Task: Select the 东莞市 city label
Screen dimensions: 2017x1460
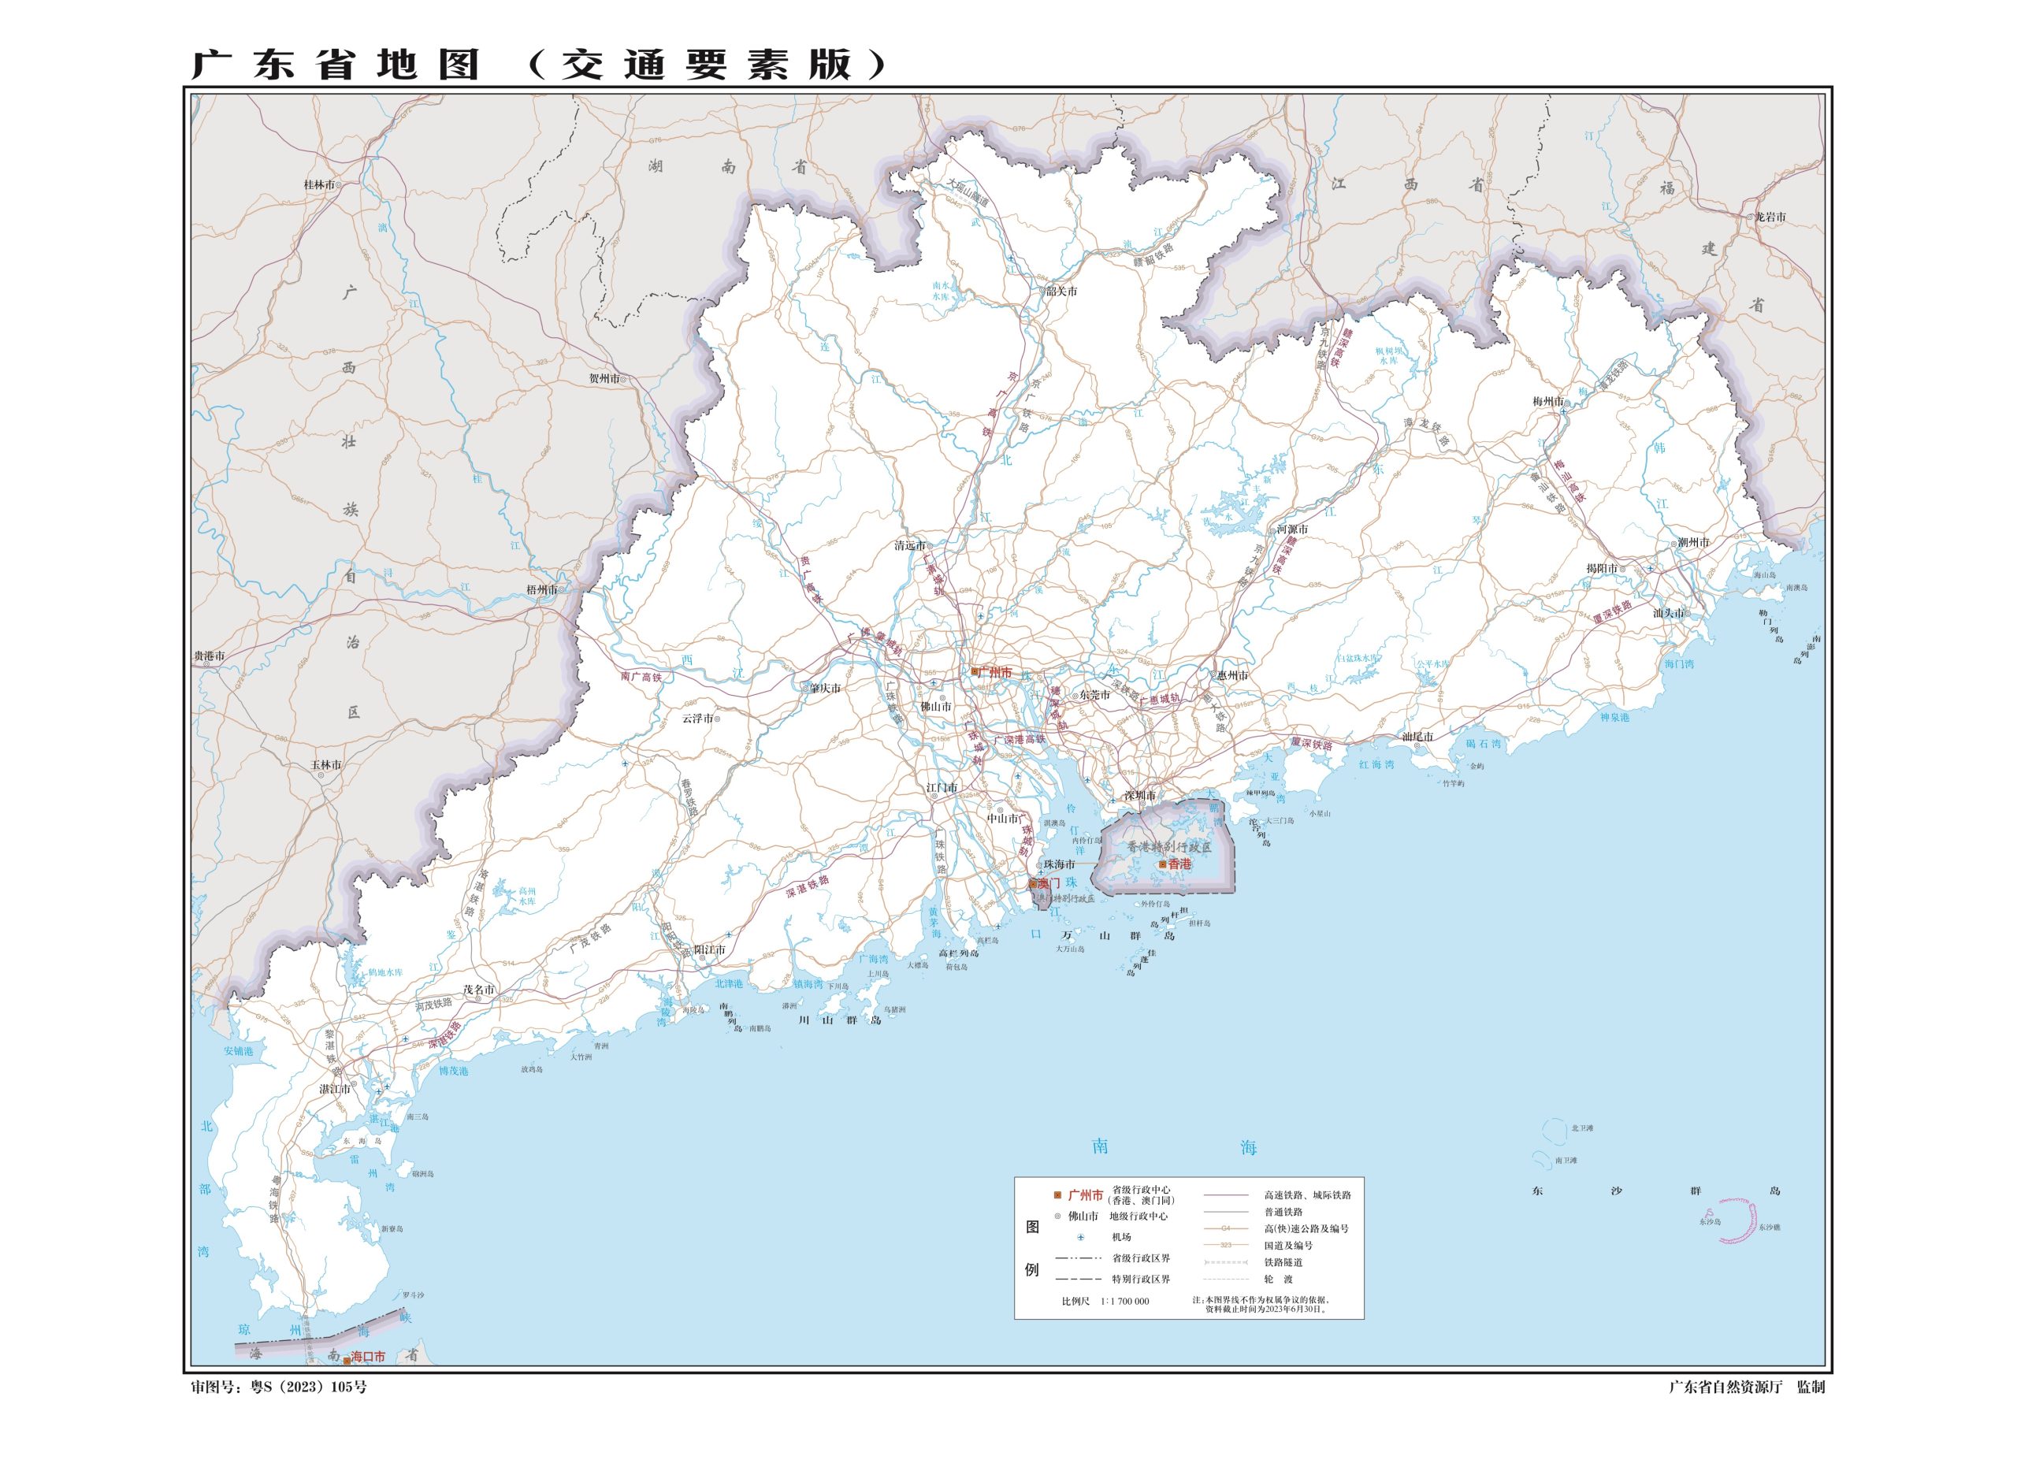Action: 1094,695
